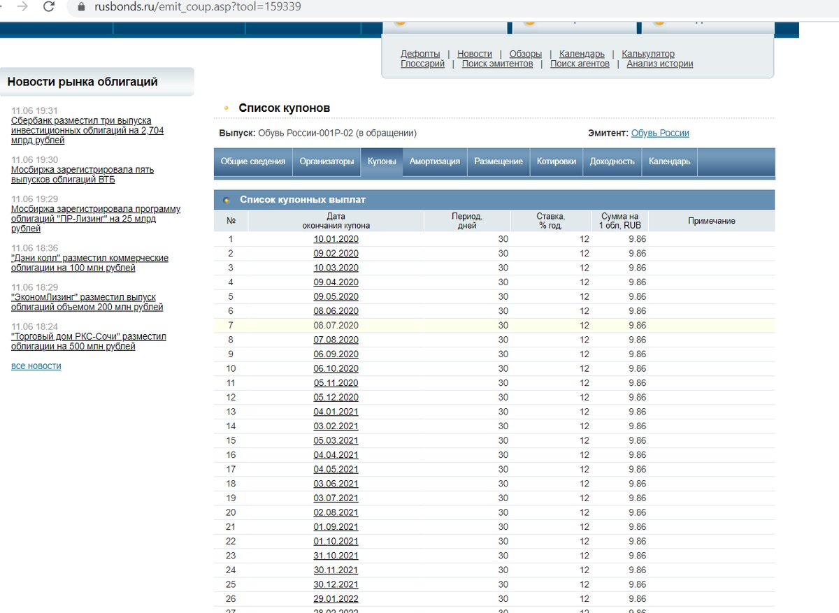This screenshot has height=613, width=839.
Task: Open coupon date 30.12.2021
Action: 336,584
